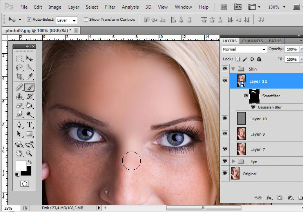Open the blend mode Normal dropdown
Viewport: 303px width, 212px height.
[x=244, y=49]
